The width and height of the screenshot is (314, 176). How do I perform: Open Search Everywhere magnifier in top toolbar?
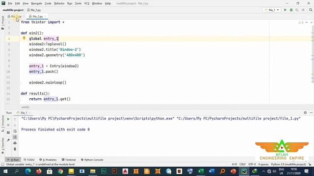click(311, 10)
